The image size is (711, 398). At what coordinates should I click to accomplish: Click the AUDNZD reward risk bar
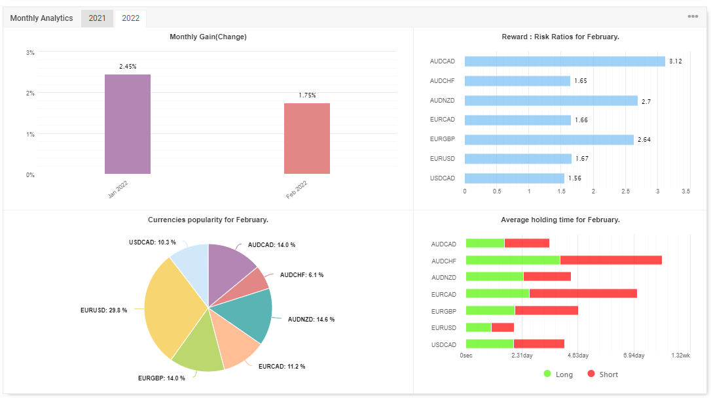point(551,101)
